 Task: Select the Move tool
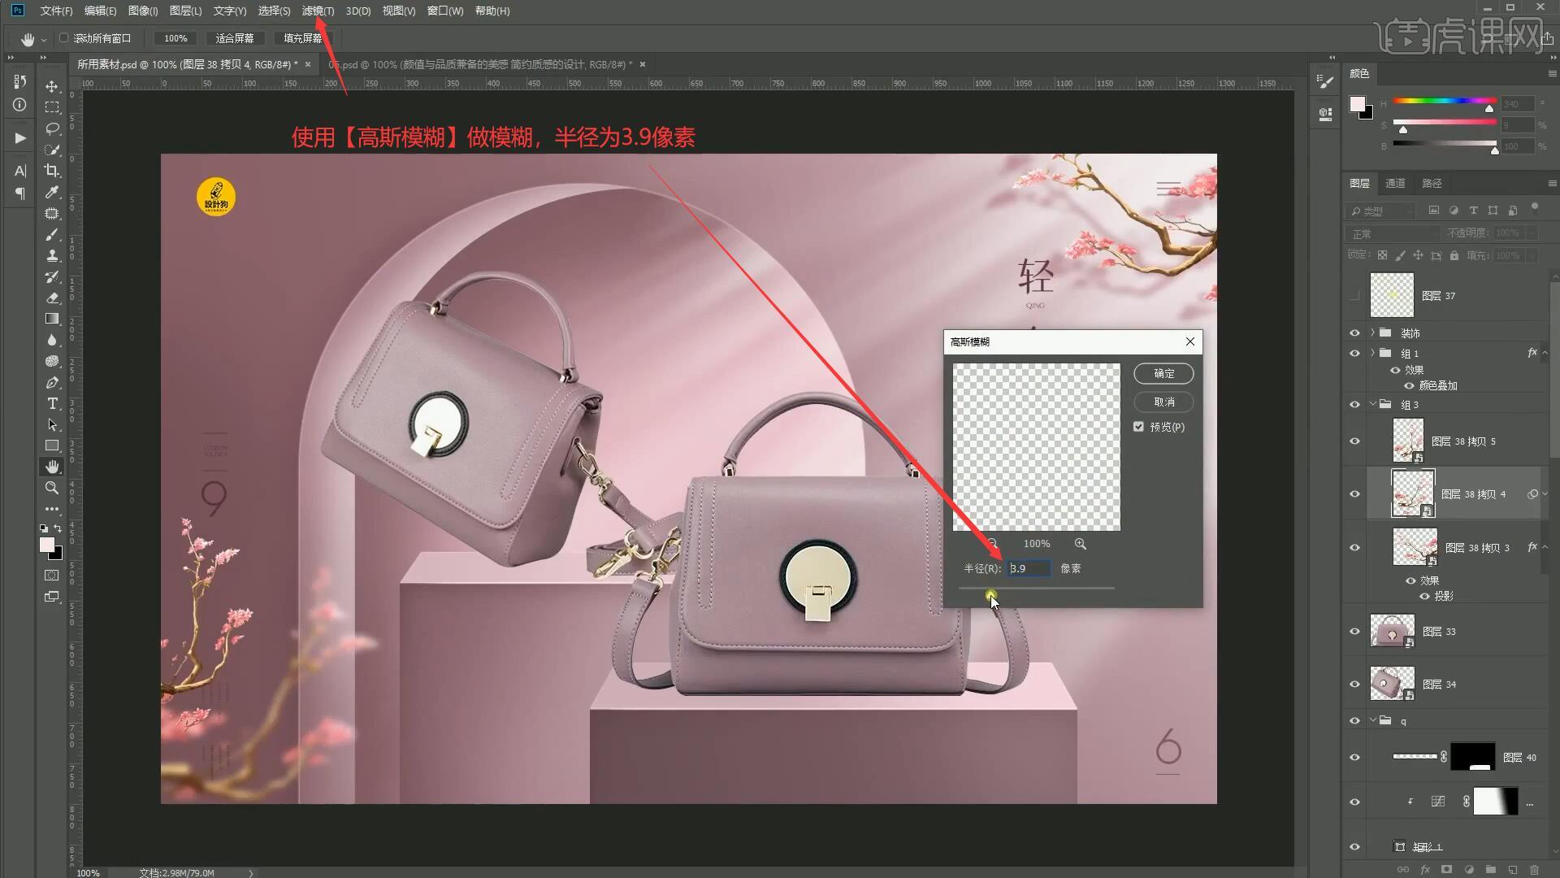tap(52, 86)
